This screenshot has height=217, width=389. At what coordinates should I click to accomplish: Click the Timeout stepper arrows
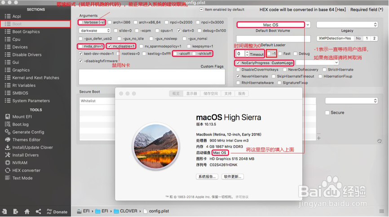point(247,53)
